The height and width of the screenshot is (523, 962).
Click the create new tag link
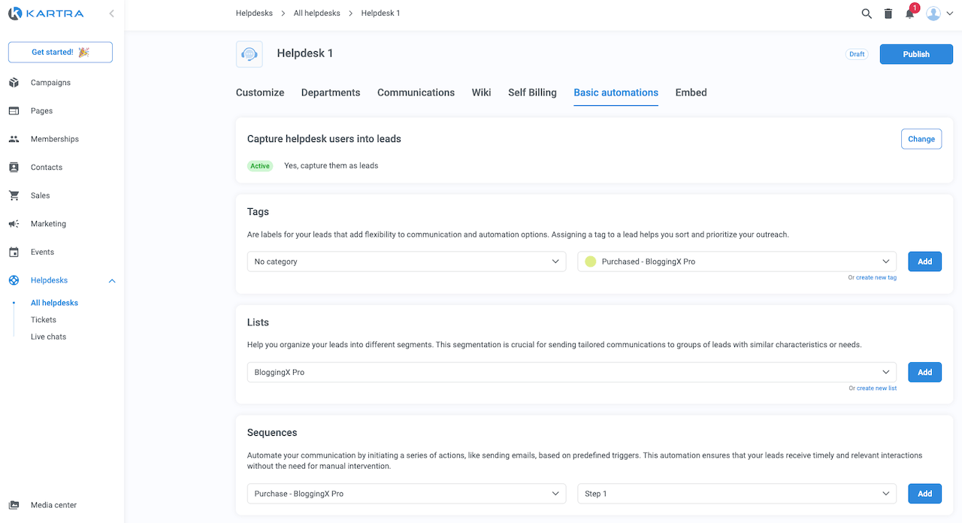coord(876,278)
